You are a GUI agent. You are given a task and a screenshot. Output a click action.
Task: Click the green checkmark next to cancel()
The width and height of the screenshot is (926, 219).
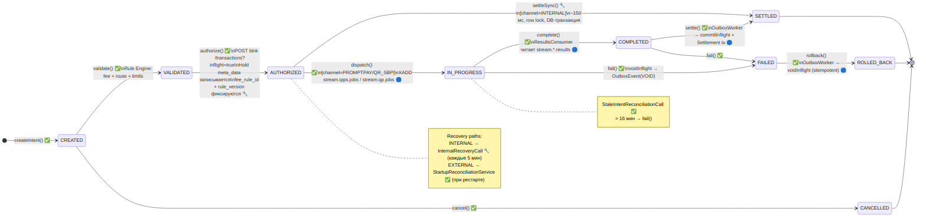pos(474,208)
